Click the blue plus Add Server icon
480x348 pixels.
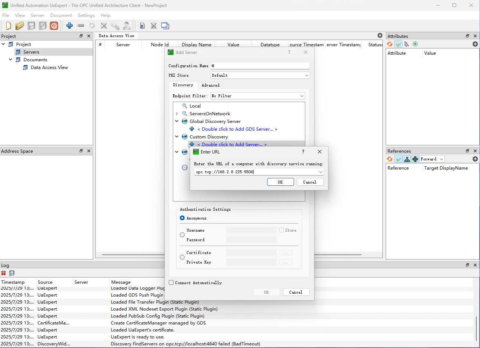[x=70, y=26]
